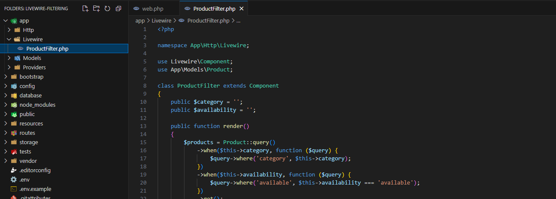This screenshot has width=556, height=199.
Task: Click the tests folder icon
Action: pos(14,151)
